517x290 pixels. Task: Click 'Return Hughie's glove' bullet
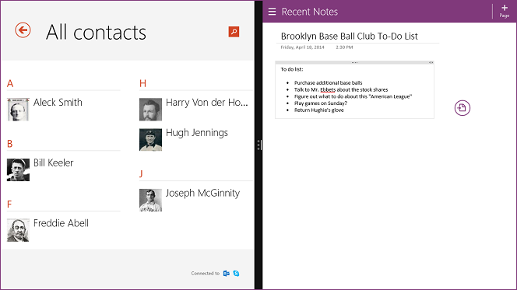point(318,110)
